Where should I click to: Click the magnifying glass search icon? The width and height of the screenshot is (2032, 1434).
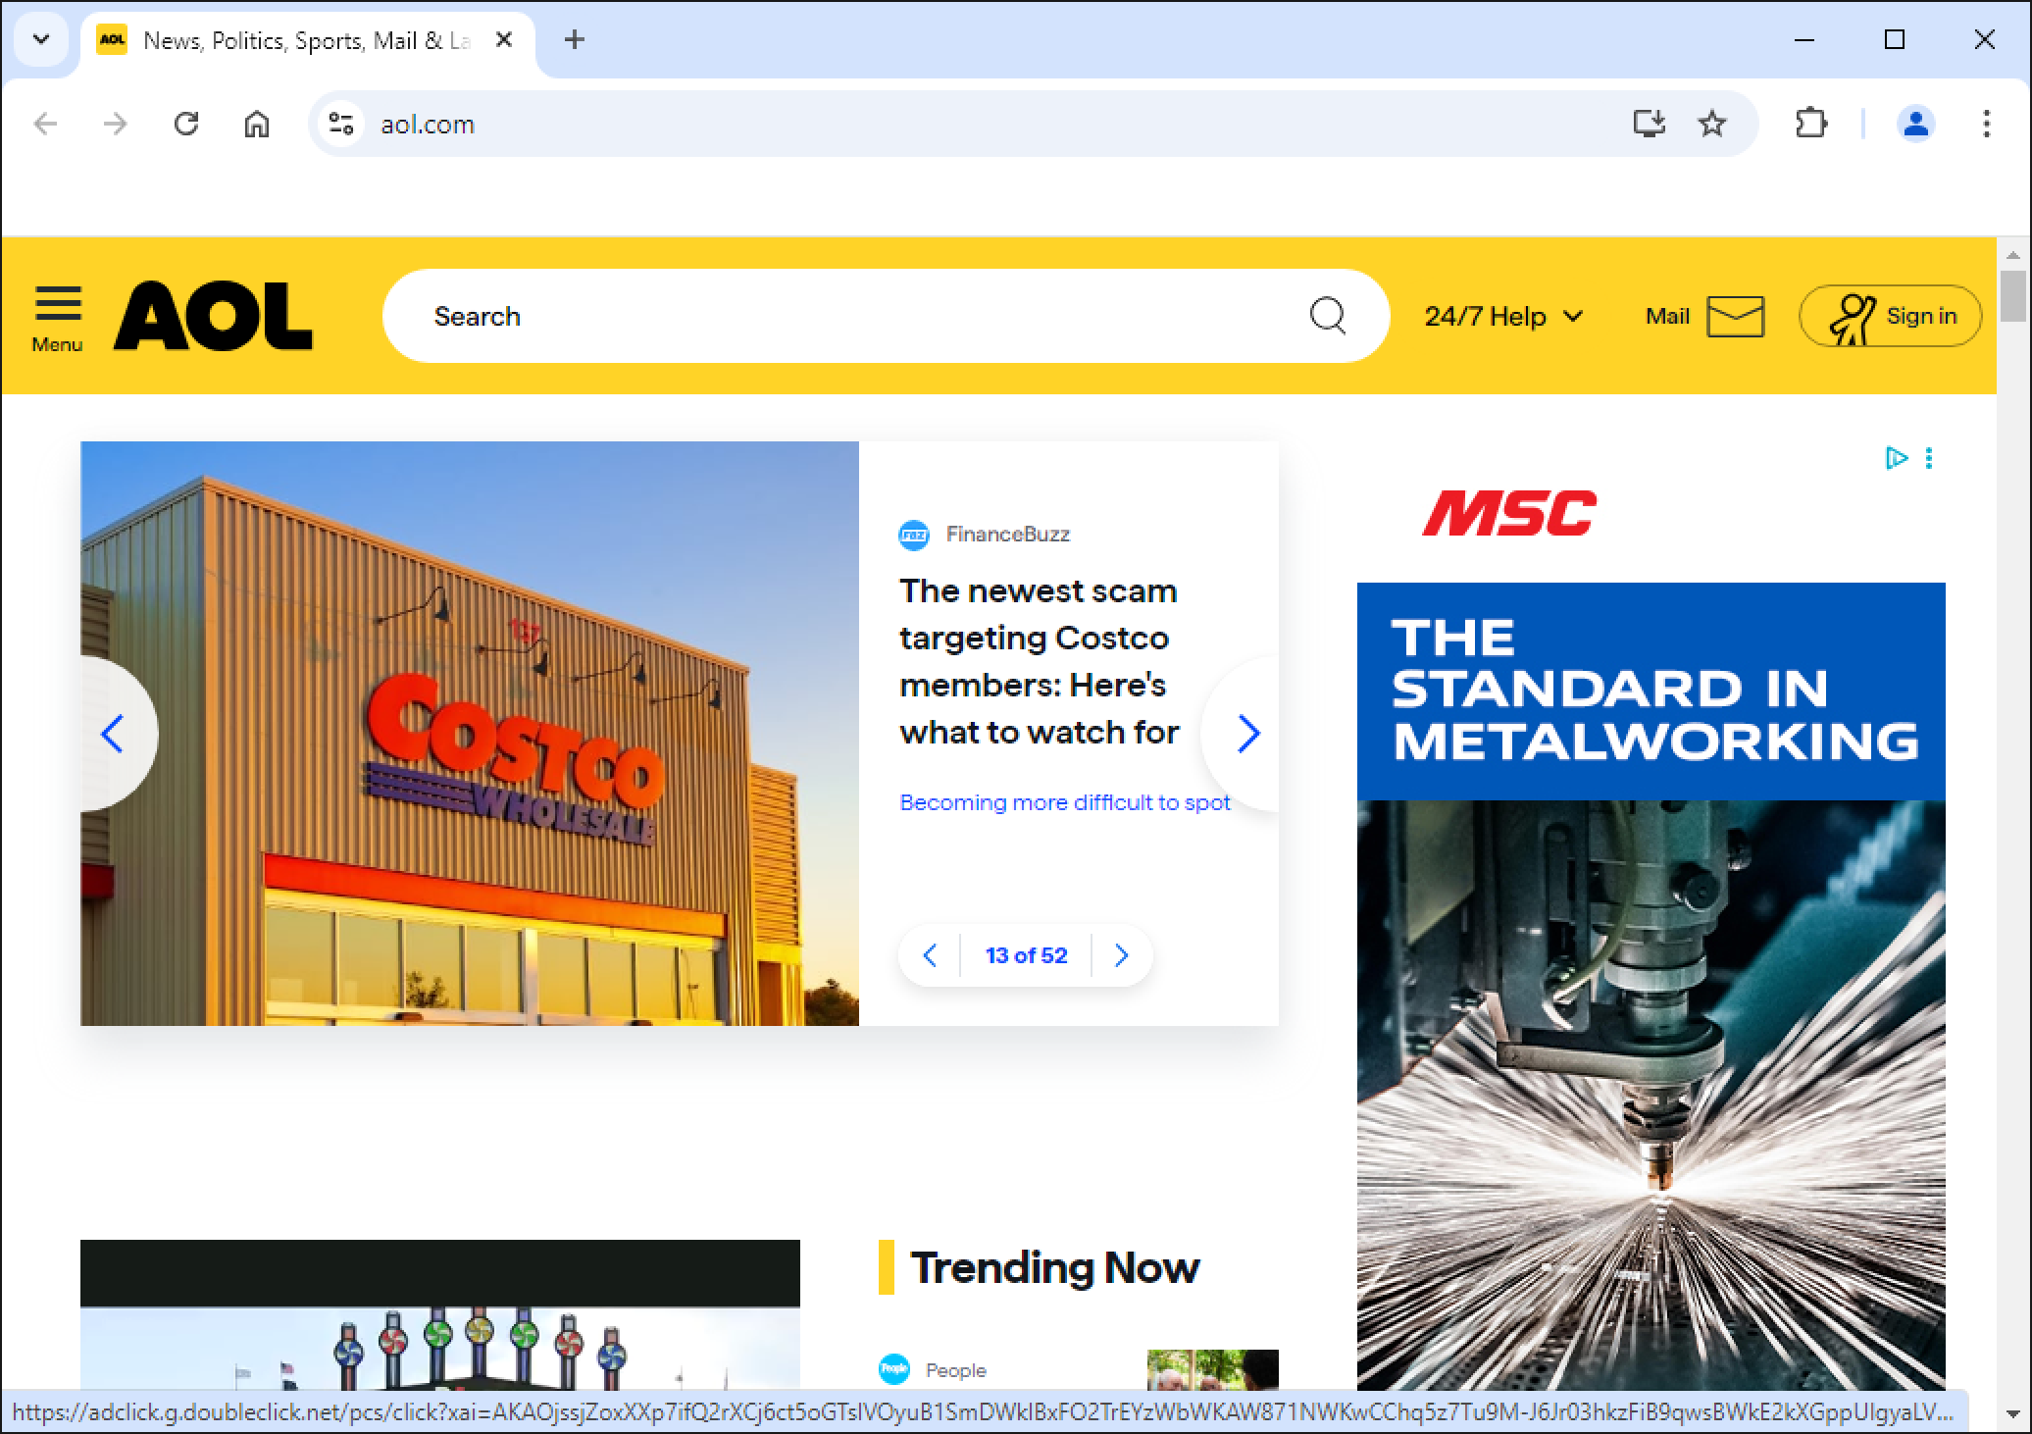[1328, 316]
